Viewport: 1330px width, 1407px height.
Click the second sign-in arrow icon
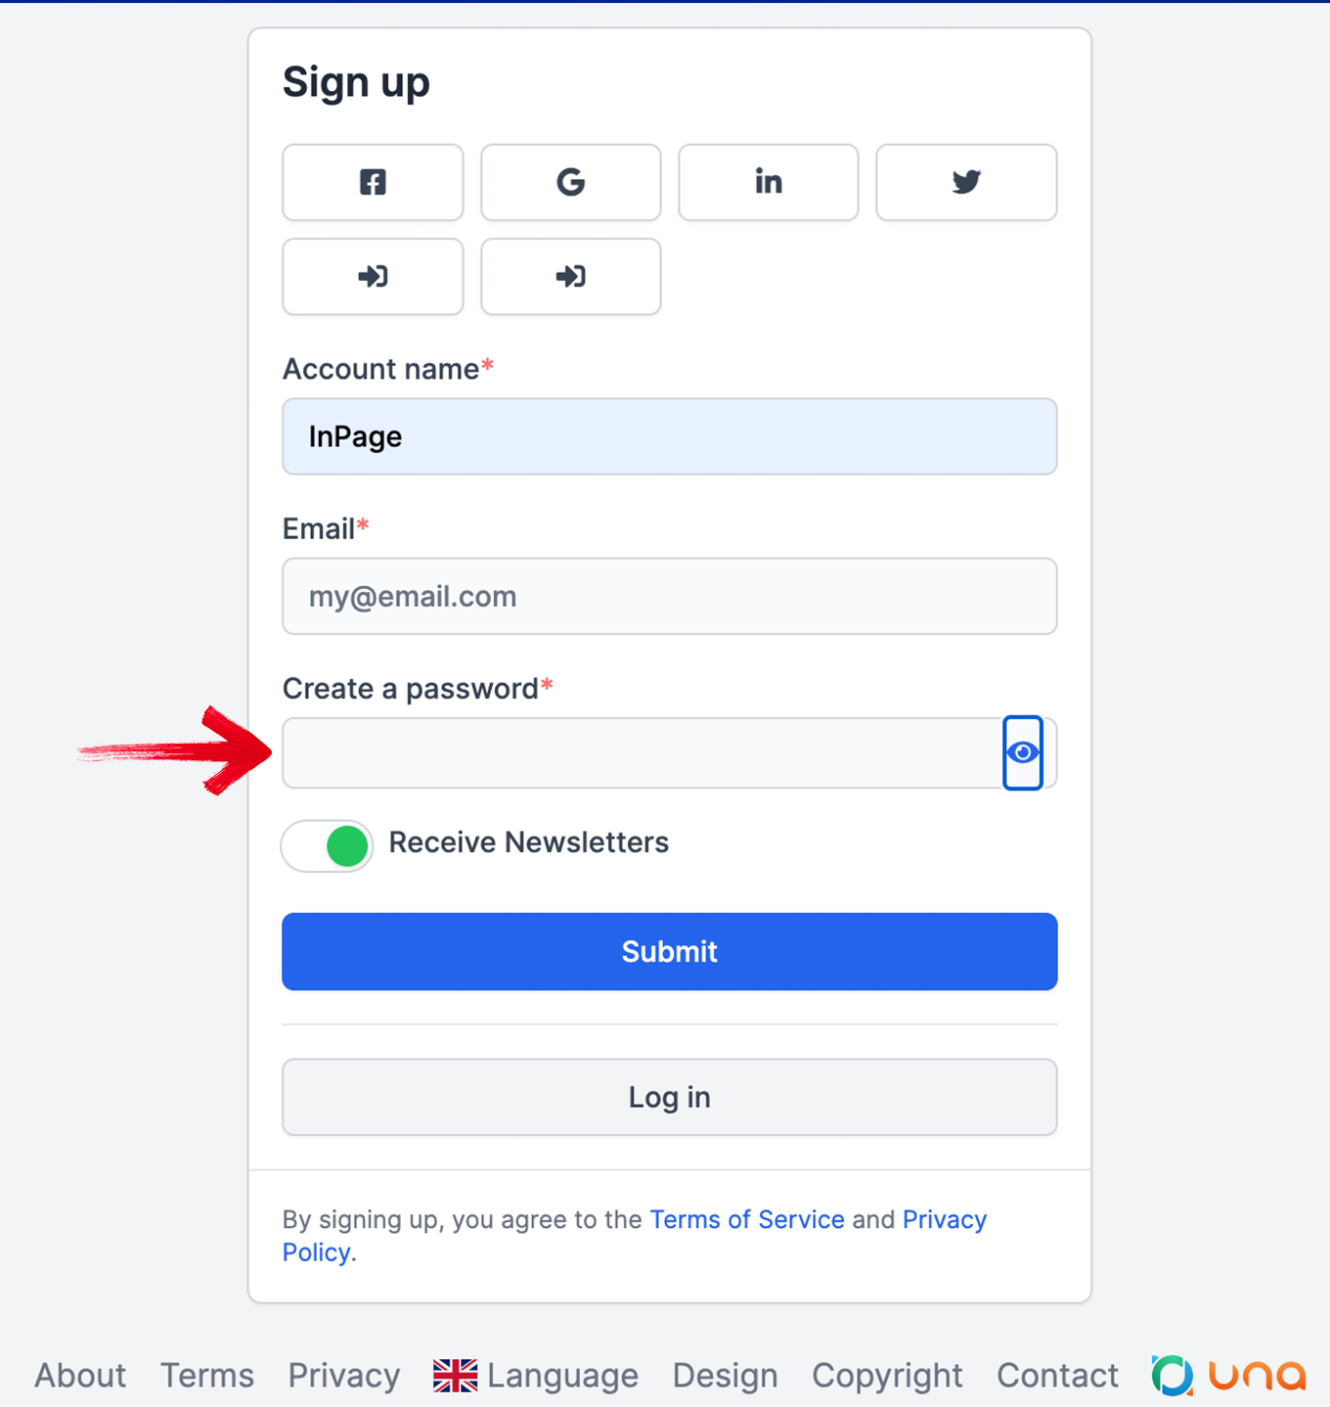point(570,277)
